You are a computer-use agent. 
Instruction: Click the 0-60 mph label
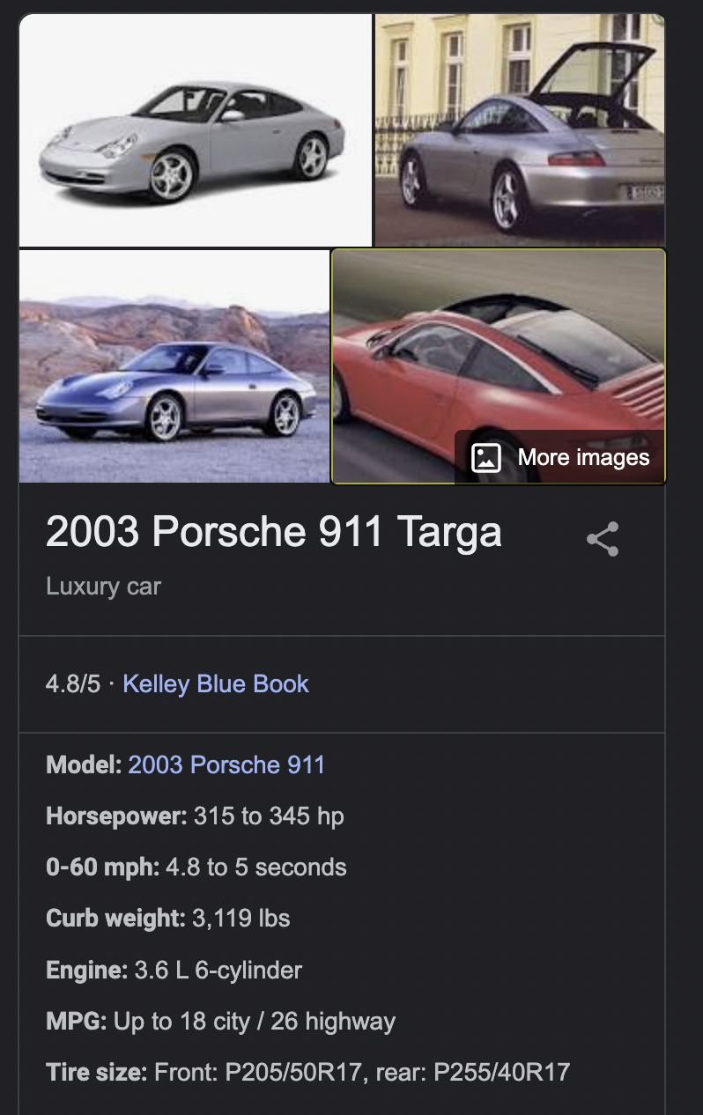(x=102, y=868)
